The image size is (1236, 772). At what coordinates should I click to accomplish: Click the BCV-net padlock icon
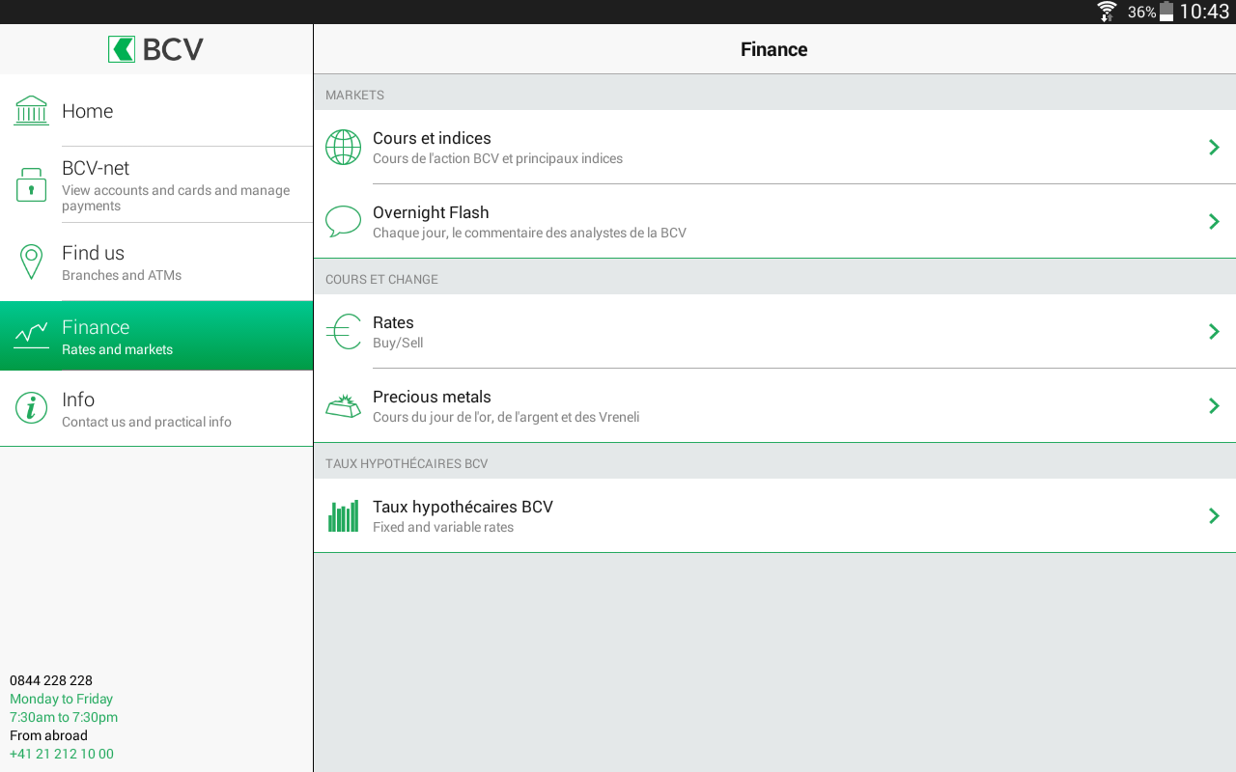click(31, 184)
